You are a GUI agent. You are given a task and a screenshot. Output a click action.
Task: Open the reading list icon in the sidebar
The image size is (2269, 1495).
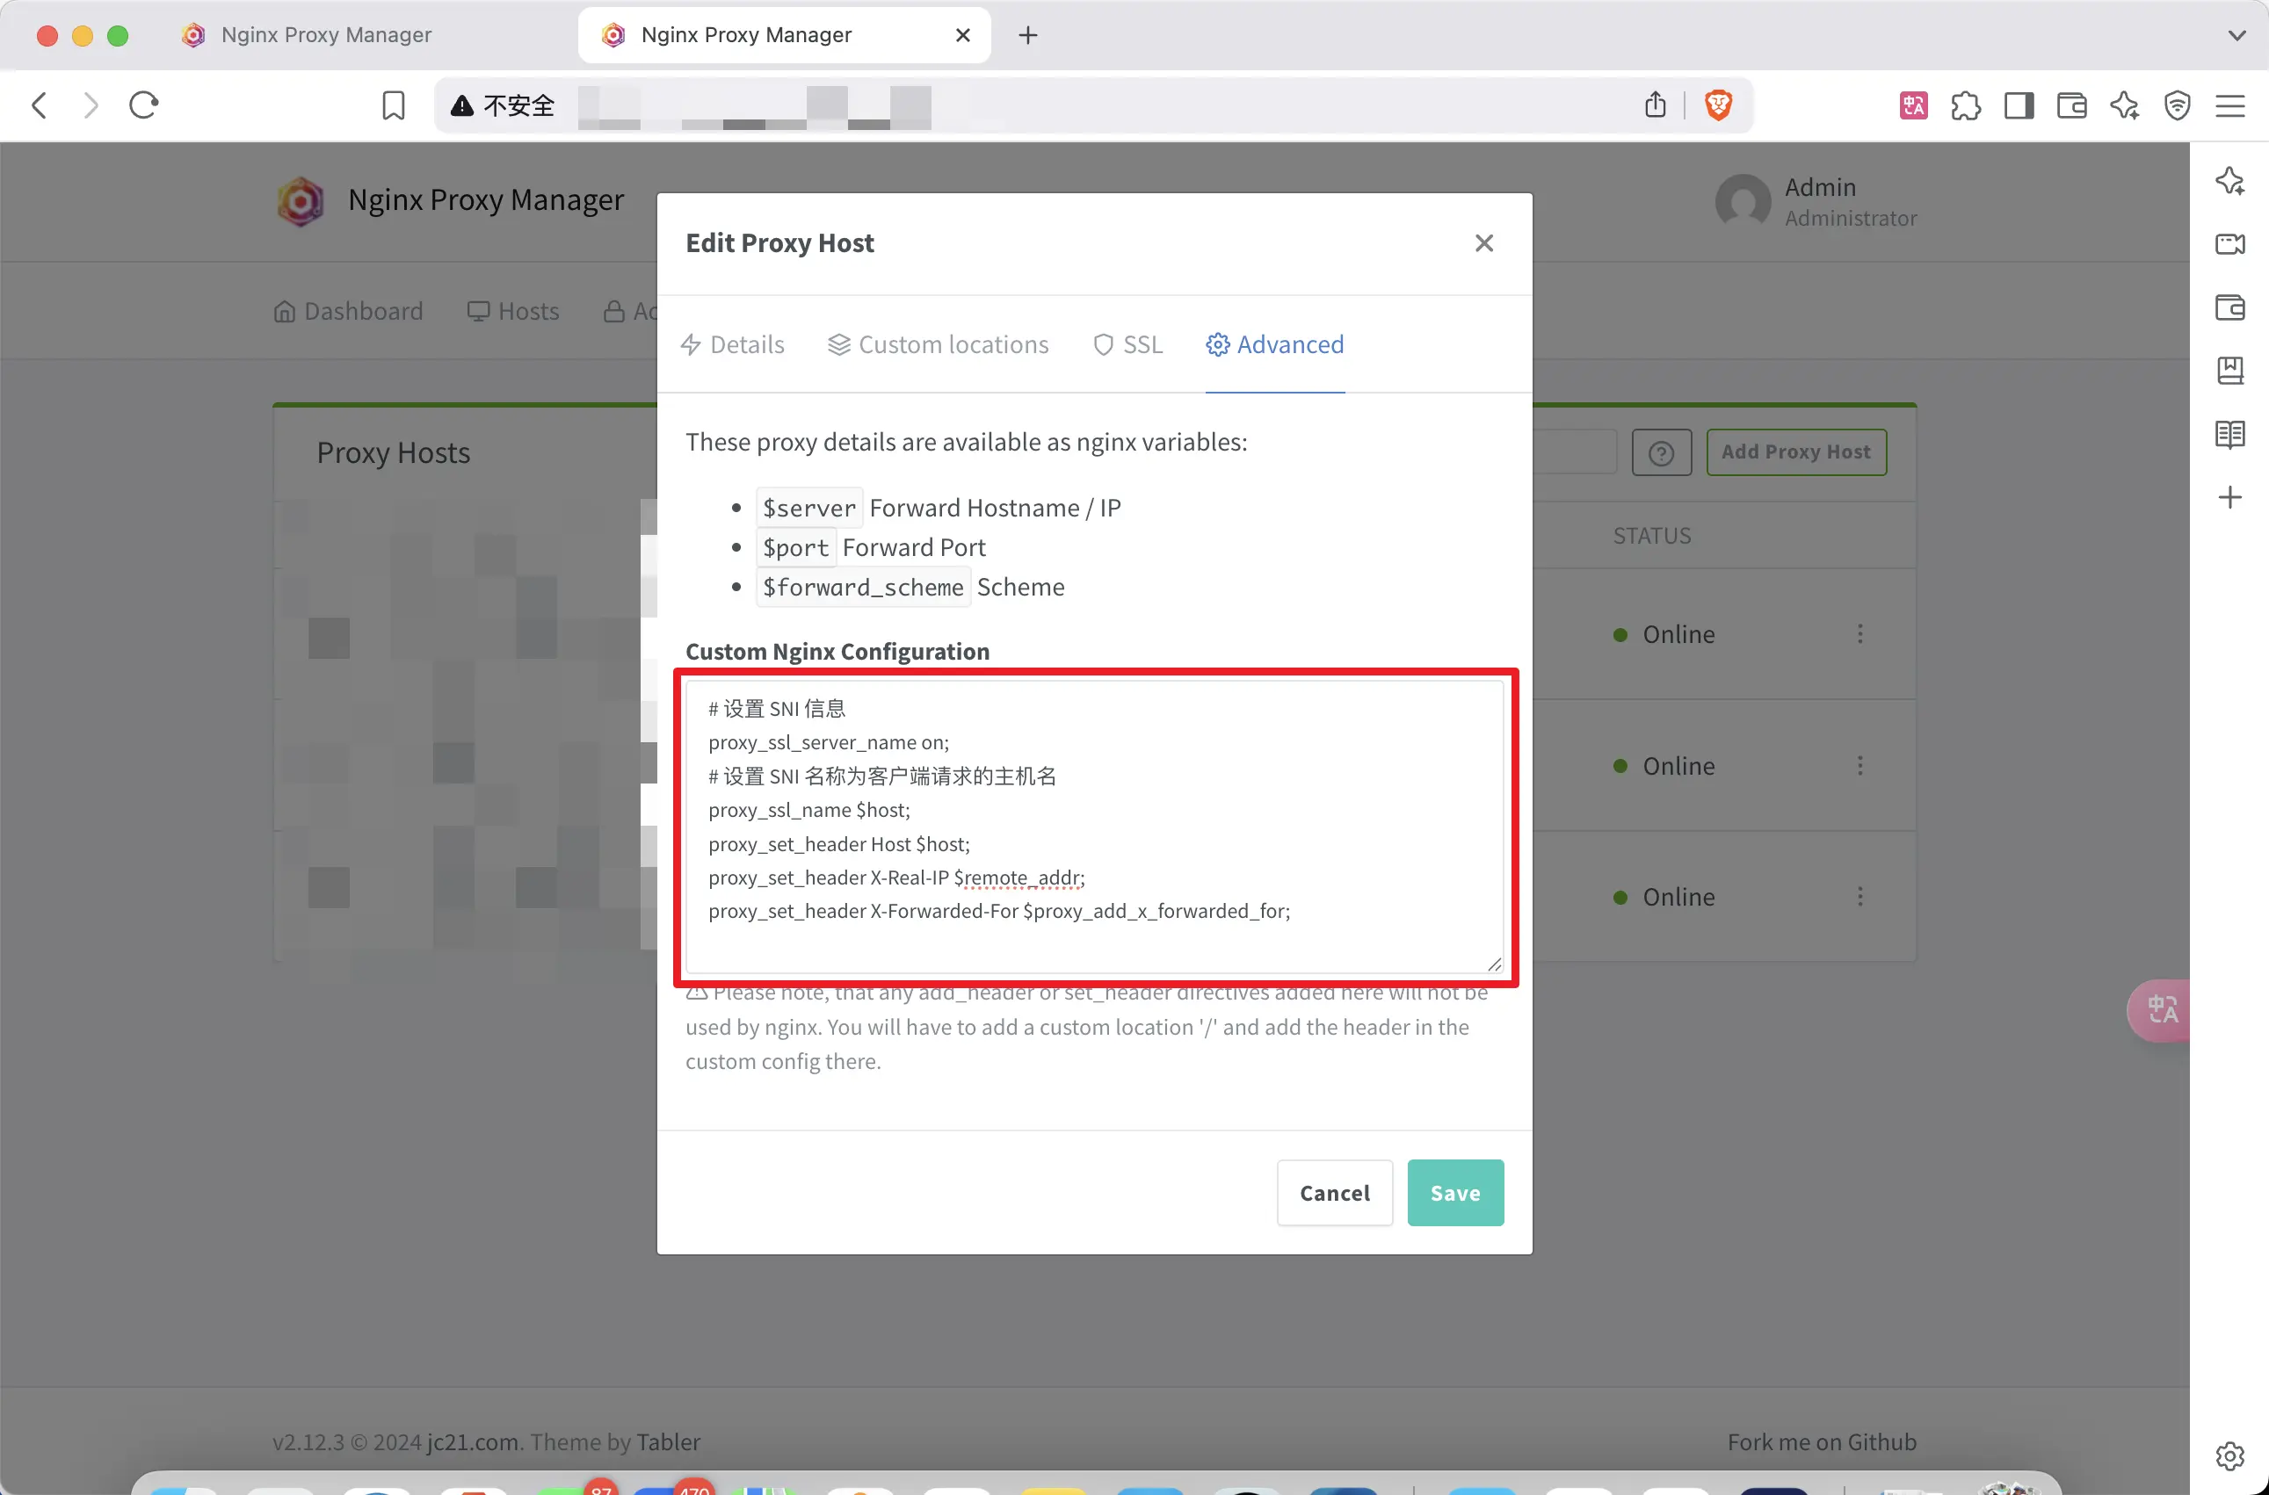click(x=2230, y=434)
